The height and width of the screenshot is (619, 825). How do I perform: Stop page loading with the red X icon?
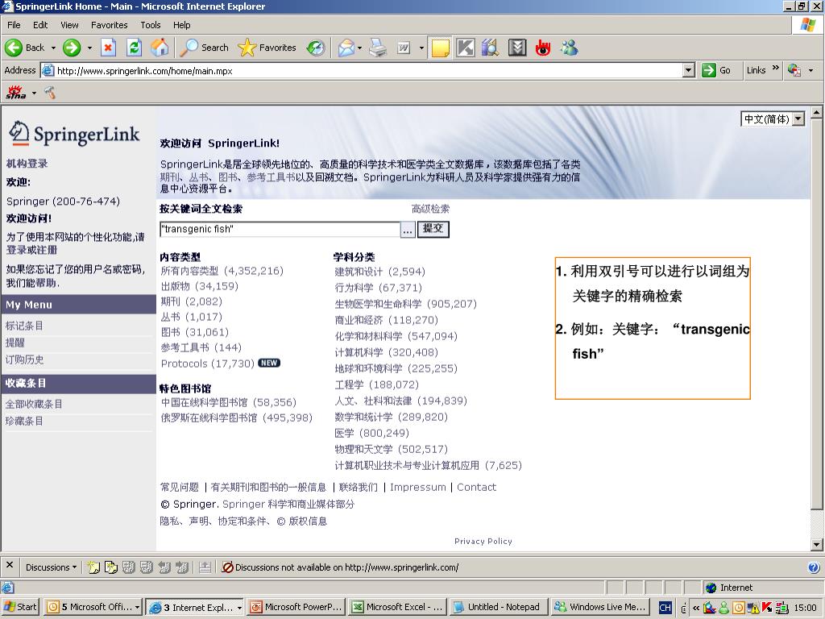point(108,48)
